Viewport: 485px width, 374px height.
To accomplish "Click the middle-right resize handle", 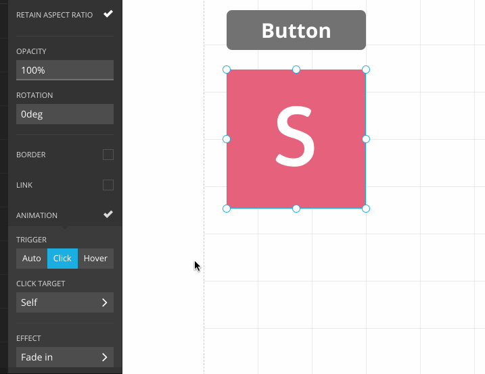I will (x=366, y=139).
